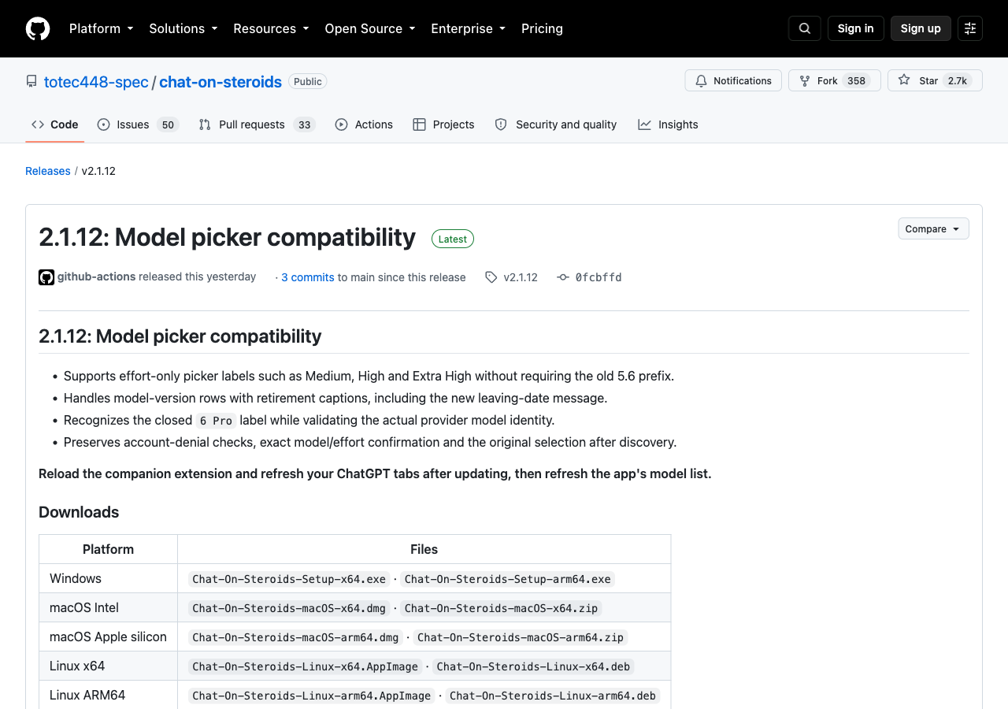
Task: Click the Issues tab circle icon
Action: pyautogui.click(x=103, y=124)
